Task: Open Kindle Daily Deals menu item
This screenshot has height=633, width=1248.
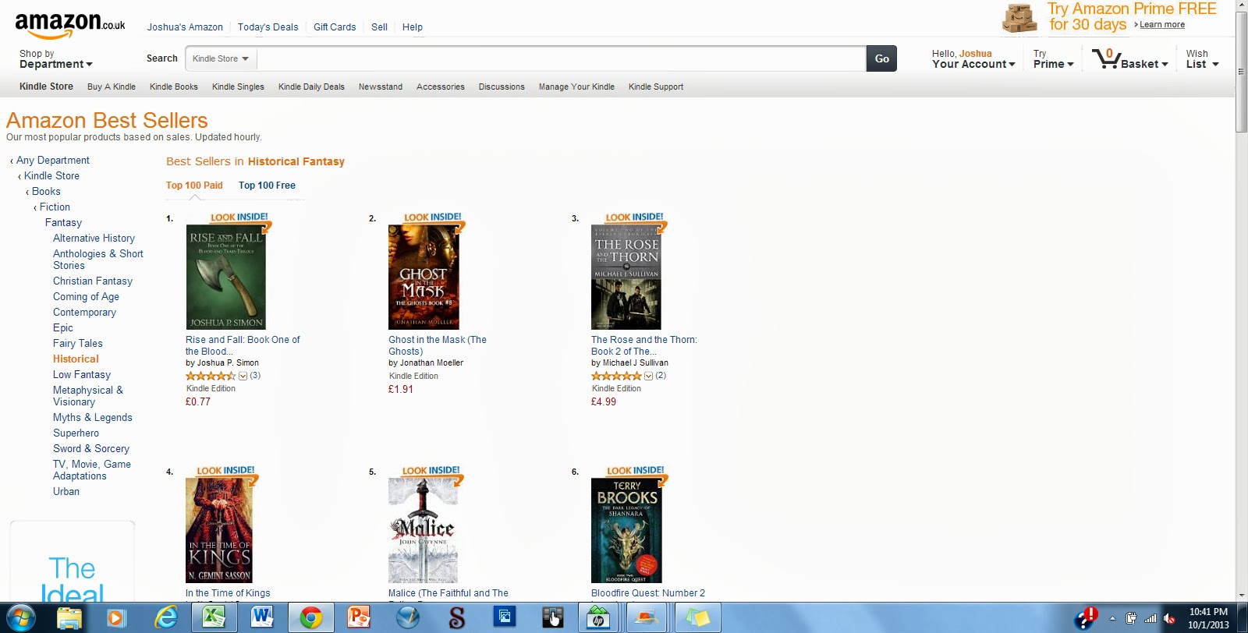Action: tap(311, 87)
